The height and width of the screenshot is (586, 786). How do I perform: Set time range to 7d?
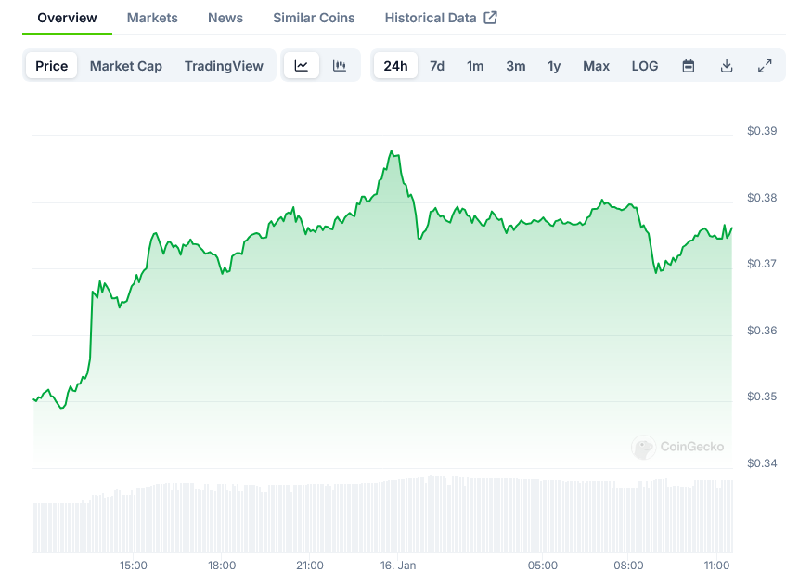tap(437, 66)
